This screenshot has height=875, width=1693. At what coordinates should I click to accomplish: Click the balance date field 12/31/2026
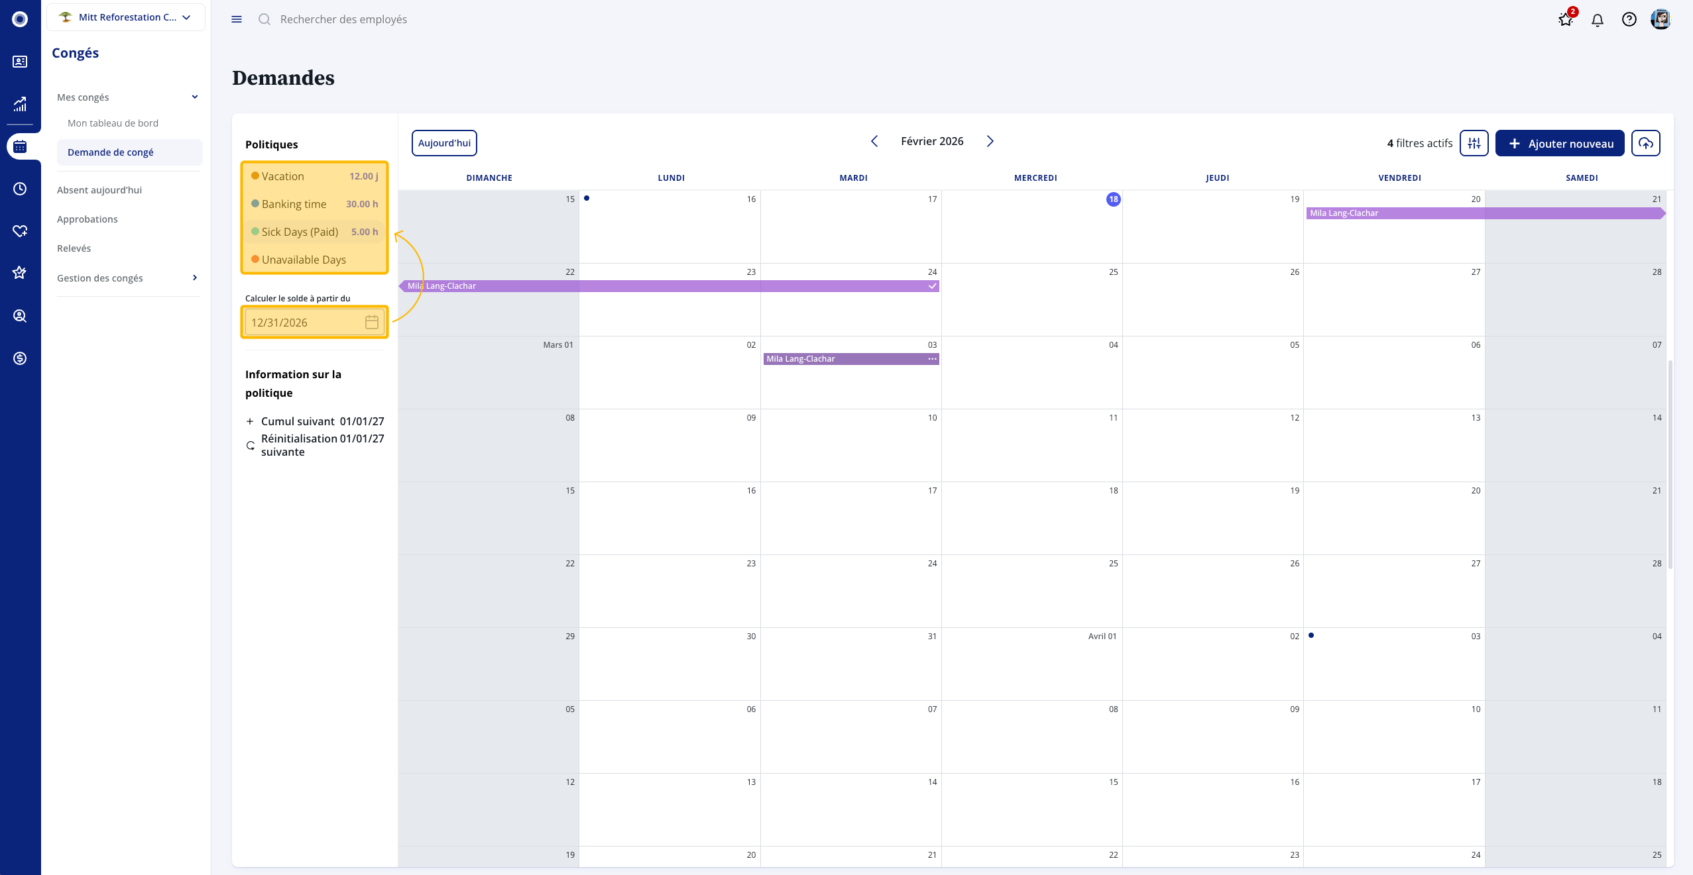pyautogui.click(x=305, y=323)
